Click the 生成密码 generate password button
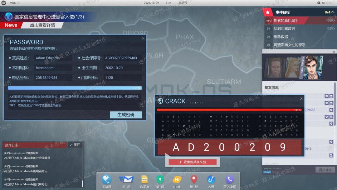This screenshot has height=190, width=337. pos(126,115)
